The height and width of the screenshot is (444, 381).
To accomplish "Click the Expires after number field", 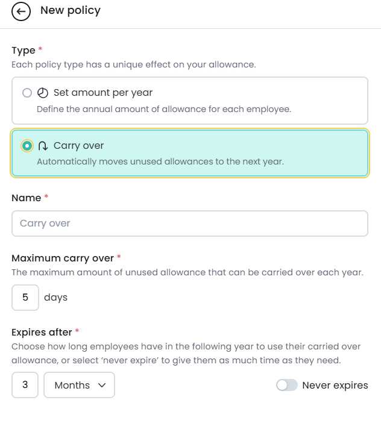I will [25, 385].
